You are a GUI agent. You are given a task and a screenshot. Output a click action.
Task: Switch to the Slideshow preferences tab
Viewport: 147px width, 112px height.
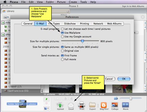(x=70, y=23)
